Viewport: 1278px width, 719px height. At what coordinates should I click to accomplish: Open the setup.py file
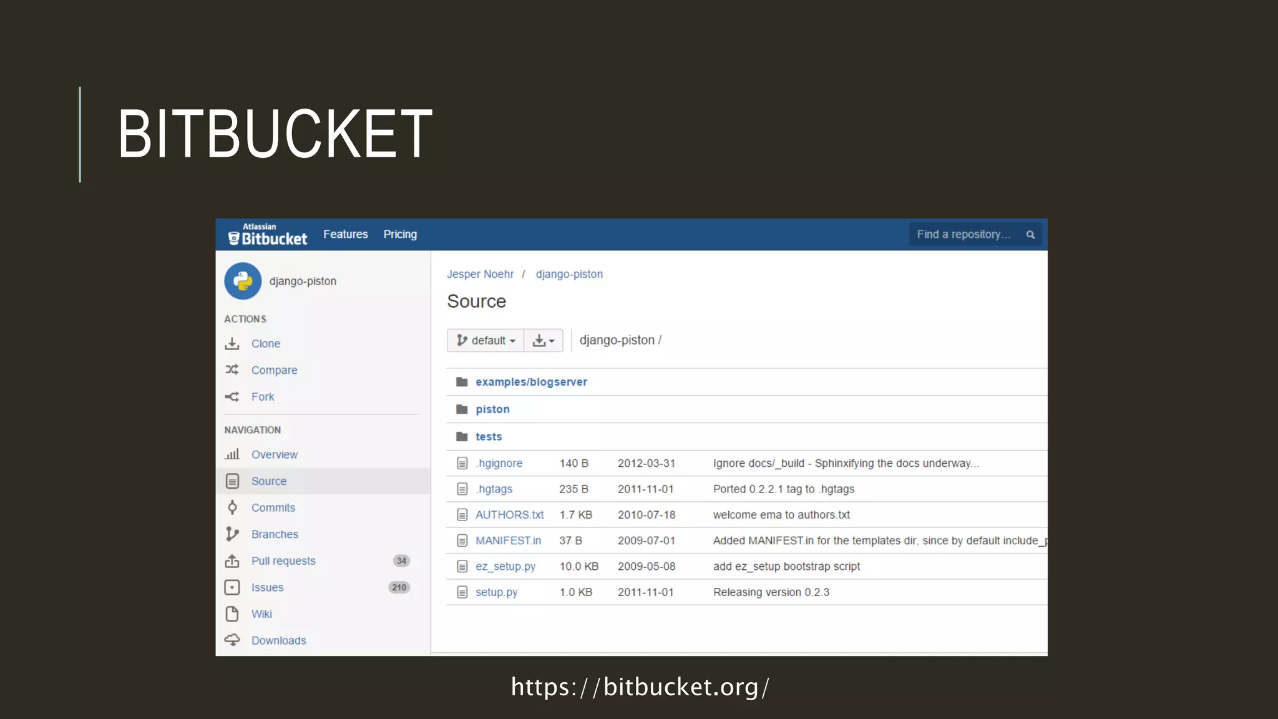pyautogui.click(x=497, y=592)
